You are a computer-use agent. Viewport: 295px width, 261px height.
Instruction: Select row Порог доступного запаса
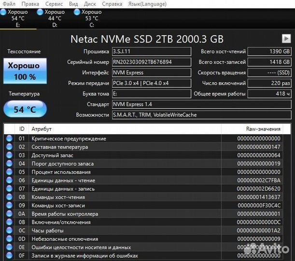point(143,163)
